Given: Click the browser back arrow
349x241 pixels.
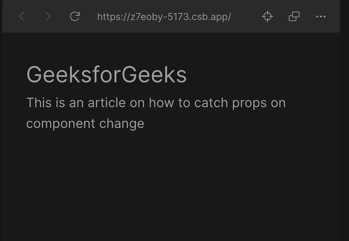Looking at the screenshot, I should click(x=22, y=16).
